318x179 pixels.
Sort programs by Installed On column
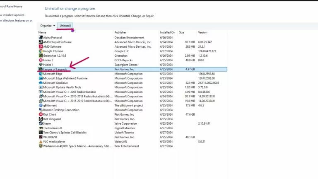coord(168,32)
